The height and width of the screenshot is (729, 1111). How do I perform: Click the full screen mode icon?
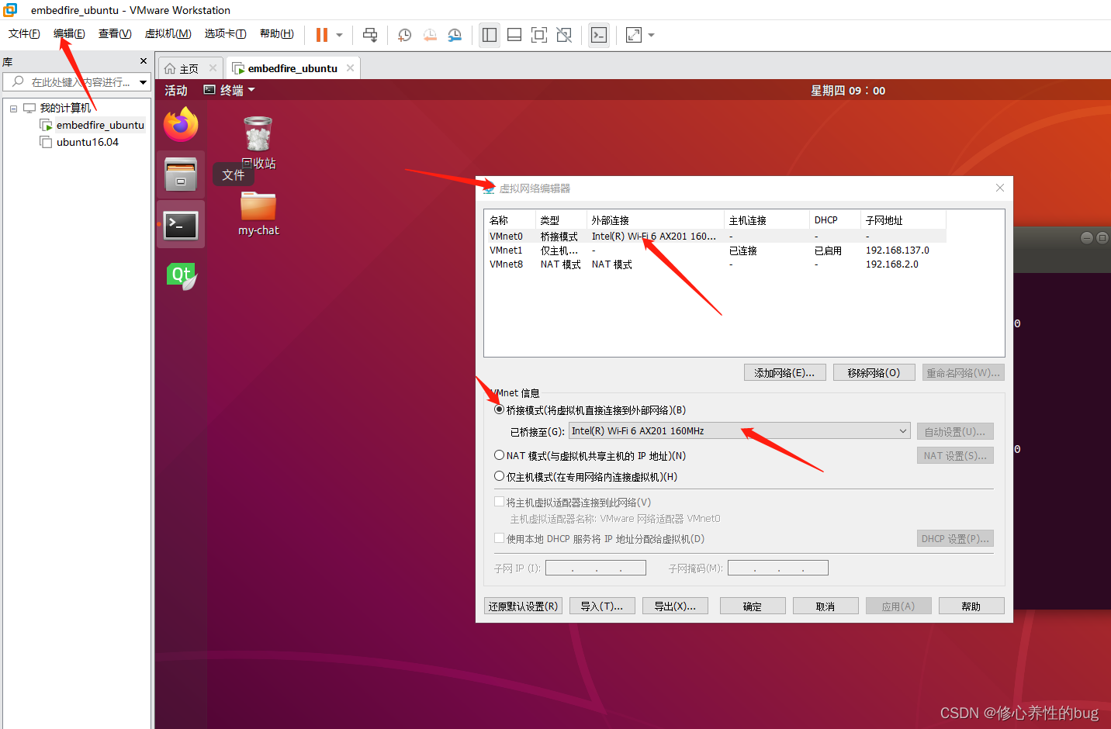[x=539, y=35]
